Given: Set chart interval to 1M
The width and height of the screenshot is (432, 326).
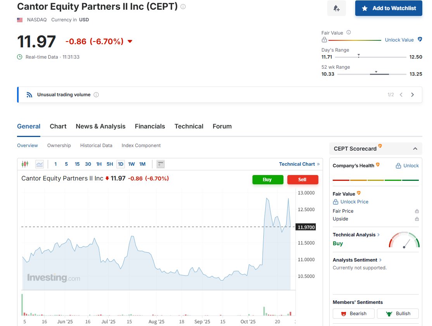Looking at the screenshot, I should [x=142, y=164].
